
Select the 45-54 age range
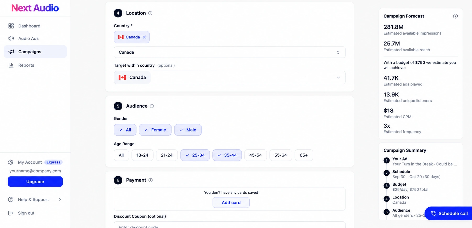255,155
